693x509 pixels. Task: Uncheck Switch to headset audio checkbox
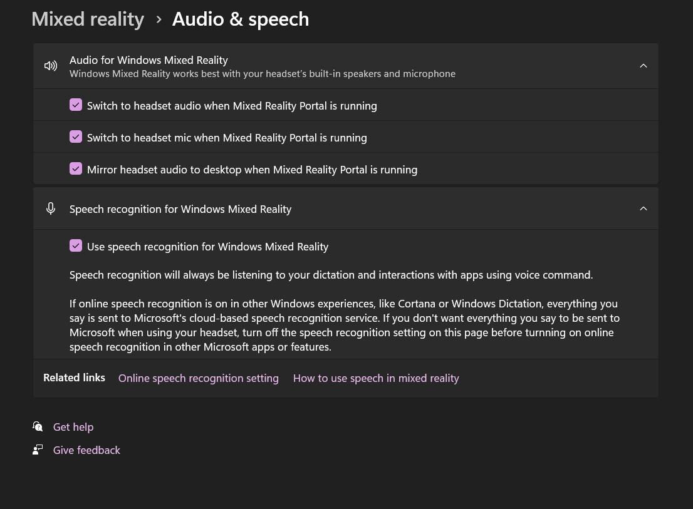(76, 105)
